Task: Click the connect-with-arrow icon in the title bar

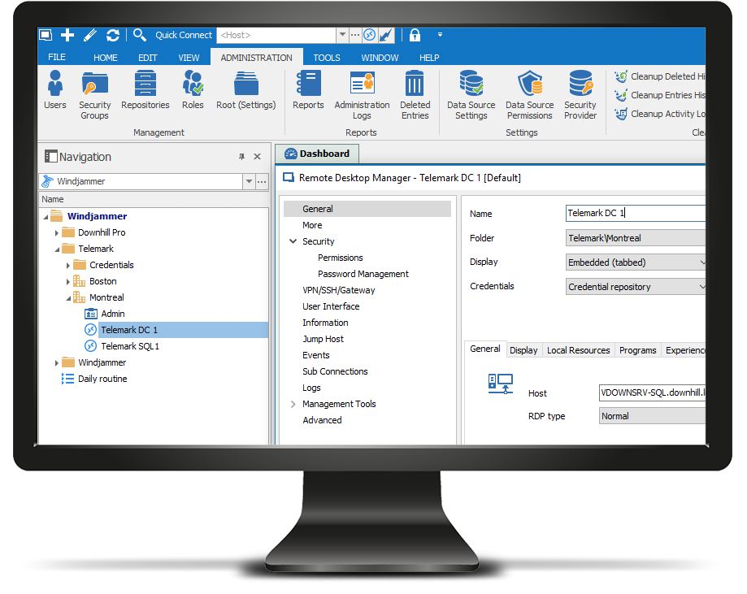Action: point(386,35)
